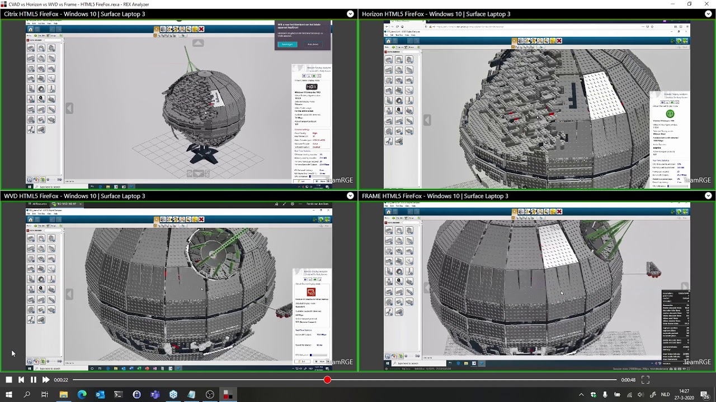This screenshot has width=716, height=402.
Task: Click the red playhead on the timeline
Action: click(x=327, y=380)
